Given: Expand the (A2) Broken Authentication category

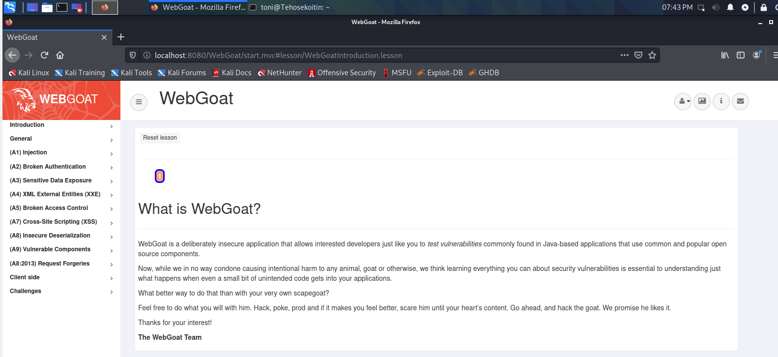Looking at the screenshot, I should coord(61,167).
